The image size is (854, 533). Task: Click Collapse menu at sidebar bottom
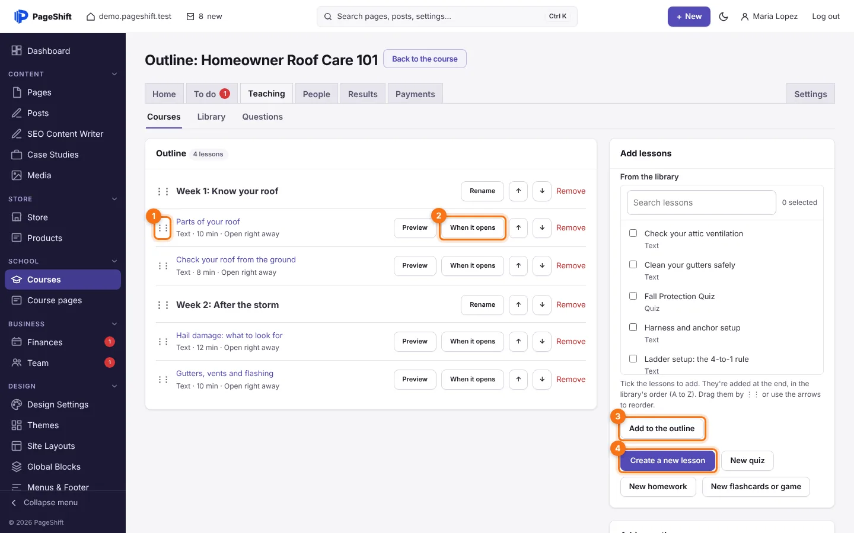pos(45,503)
